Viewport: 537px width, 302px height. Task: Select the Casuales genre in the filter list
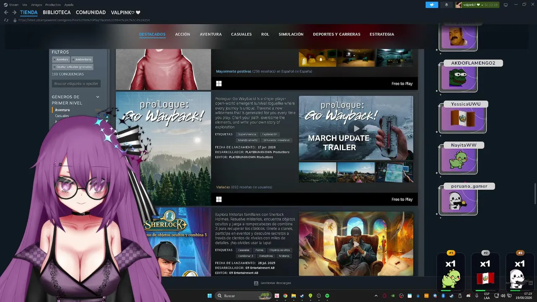coord(62,116)
